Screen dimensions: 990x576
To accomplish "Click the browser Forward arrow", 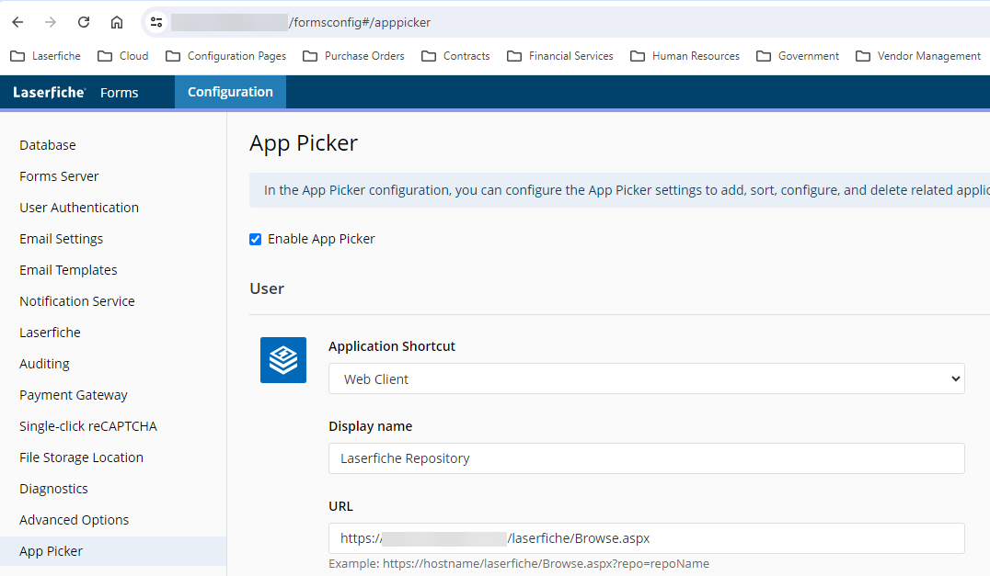I will [51, 22].
